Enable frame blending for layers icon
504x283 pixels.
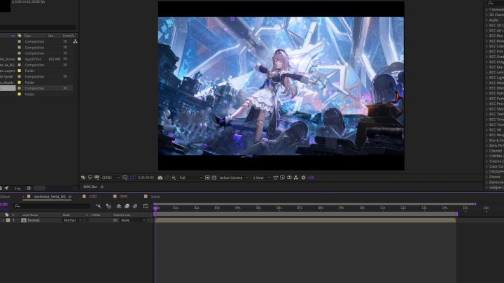tap(127, 206)
